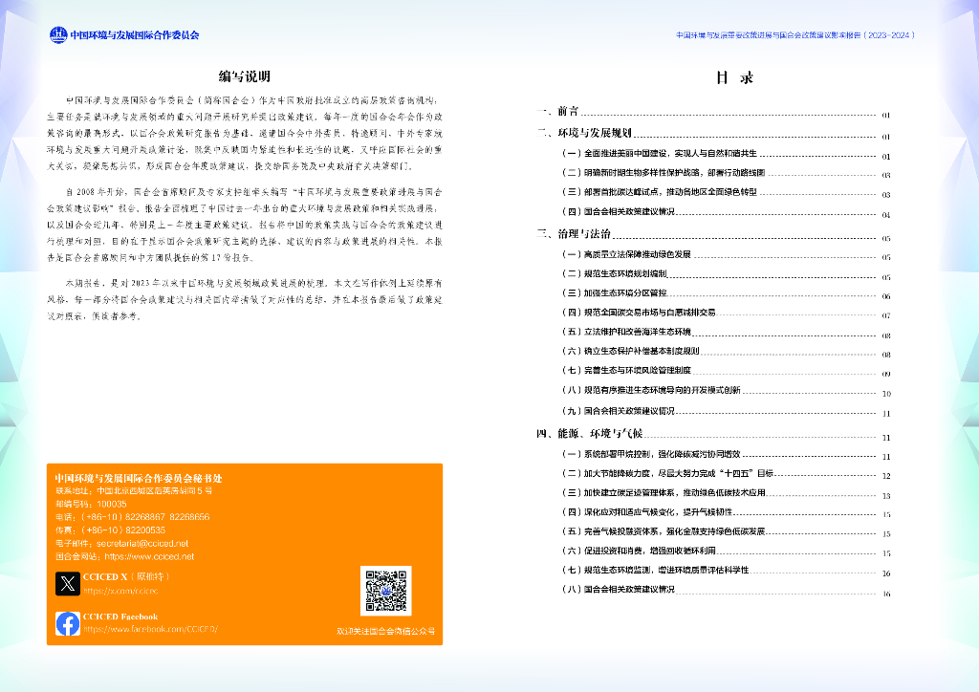Click the 'CCICED Facebook' label
The image size is (979, 692).
click(120, 616)
